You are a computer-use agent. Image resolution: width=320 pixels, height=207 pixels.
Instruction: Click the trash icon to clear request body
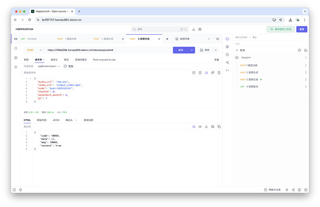(x=200, y=73)
